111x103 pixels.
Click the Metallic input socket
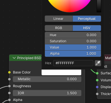[x=9, y=79]
